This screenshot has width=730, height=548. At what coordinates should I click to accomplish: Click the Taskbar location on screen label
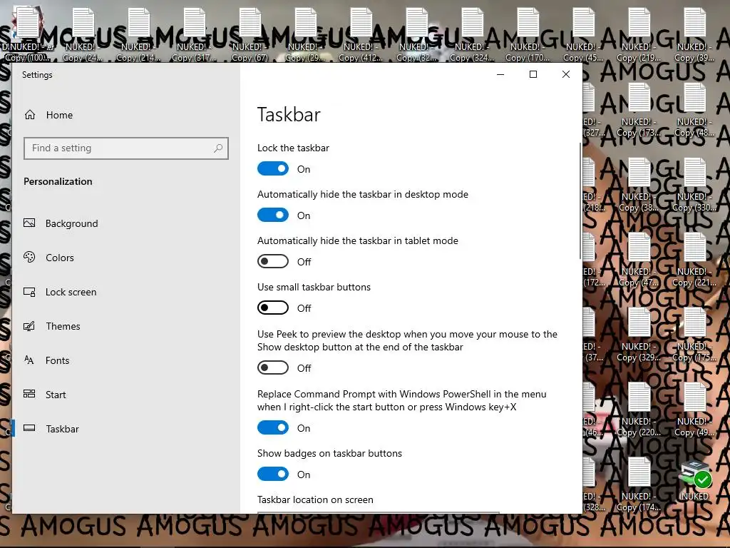[x=315, y=499]
